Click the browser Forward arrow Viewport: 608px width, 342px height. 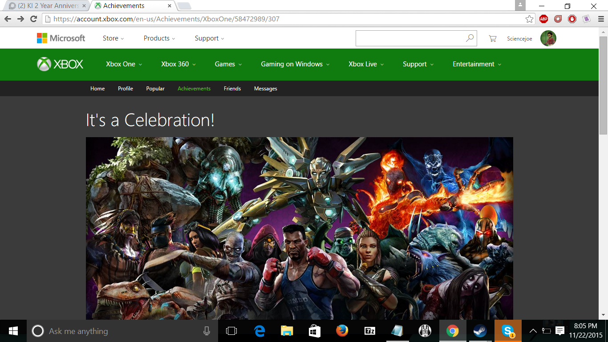coord(20,19)
